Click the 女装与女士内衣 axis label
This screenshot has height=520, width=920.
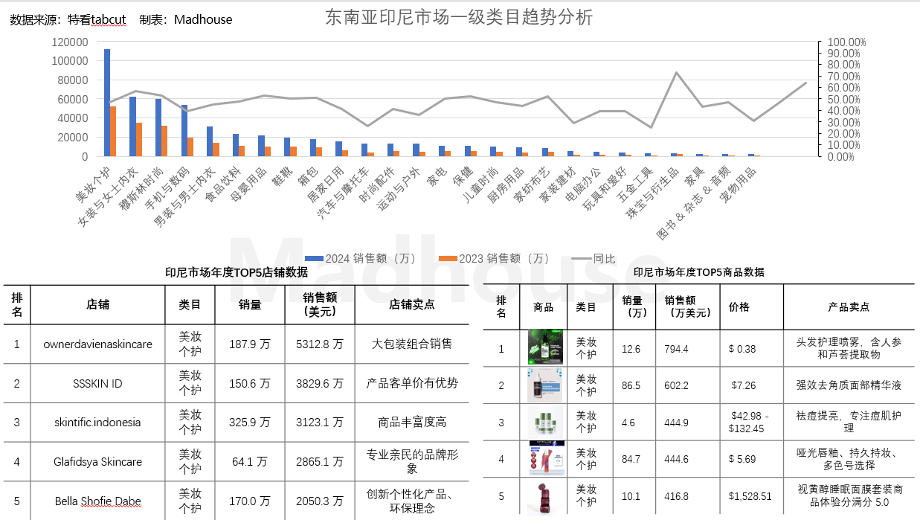[109, 196]
